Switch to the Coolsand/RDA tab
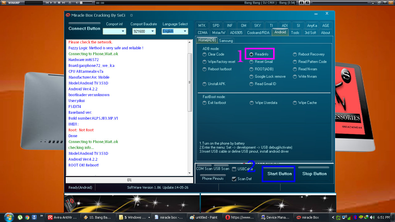 pyautogui.click(x=258, y=32)
